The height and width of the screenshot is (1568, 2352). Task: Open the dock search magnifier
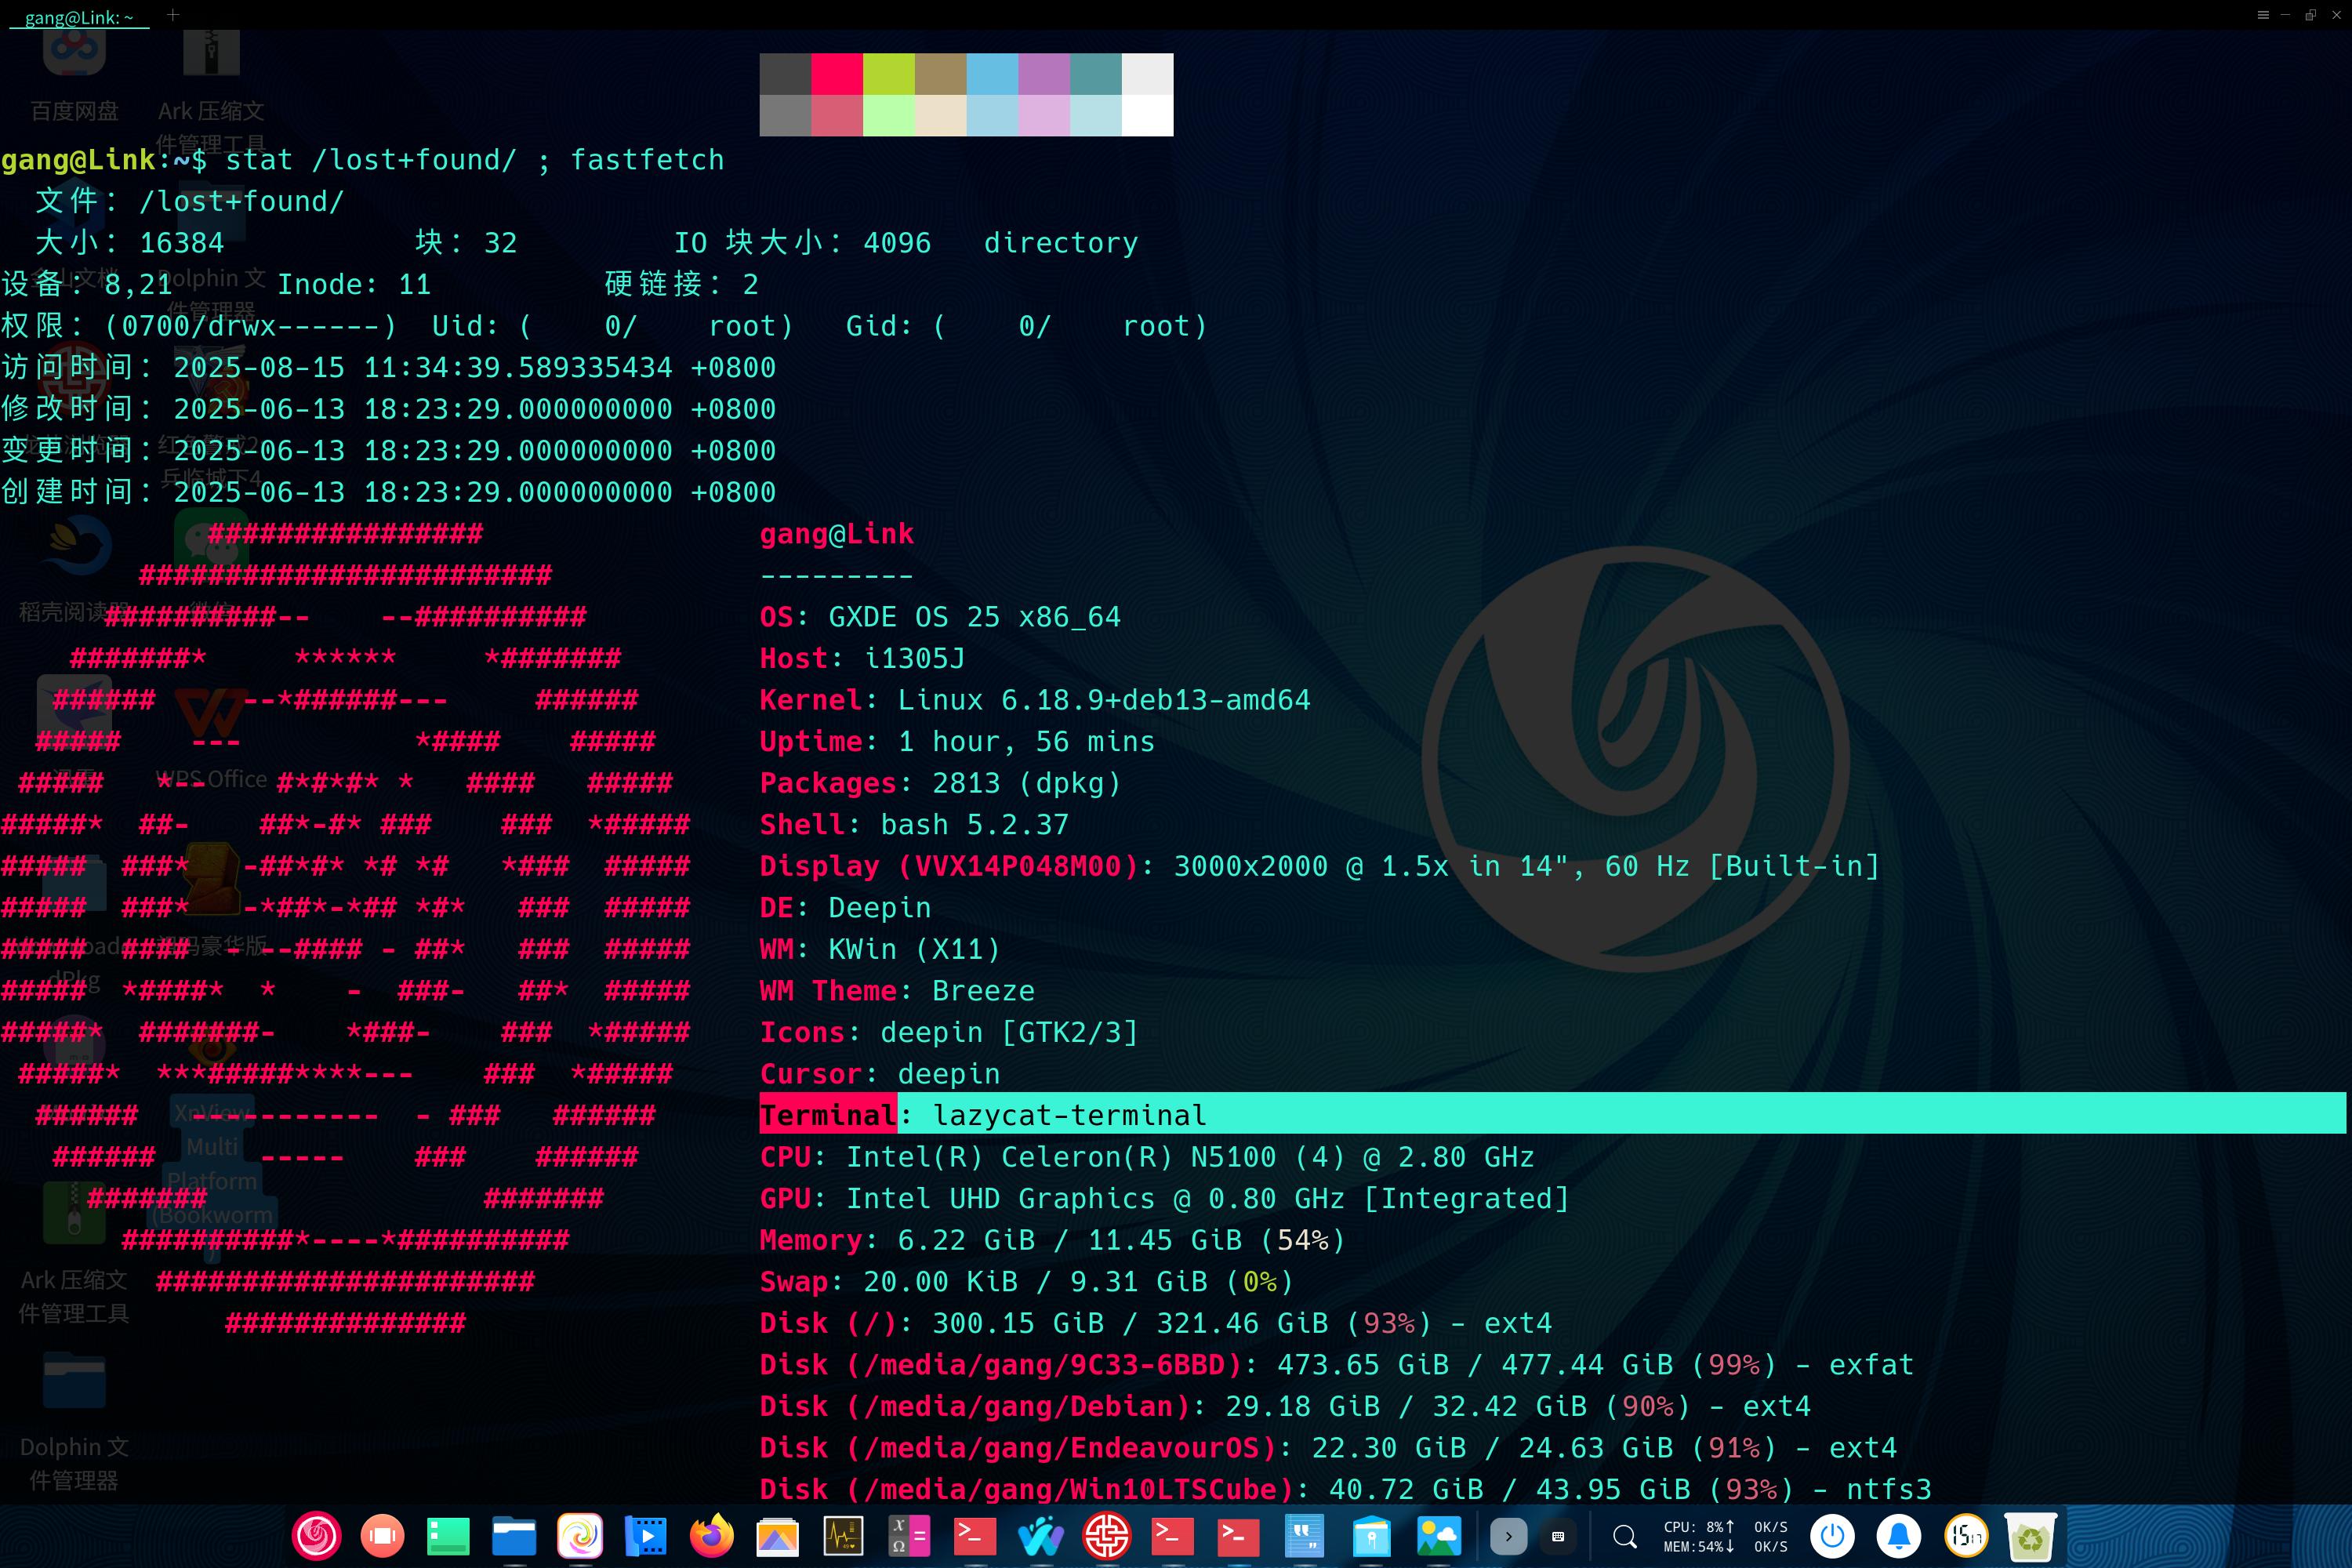click(1625, 1536)
